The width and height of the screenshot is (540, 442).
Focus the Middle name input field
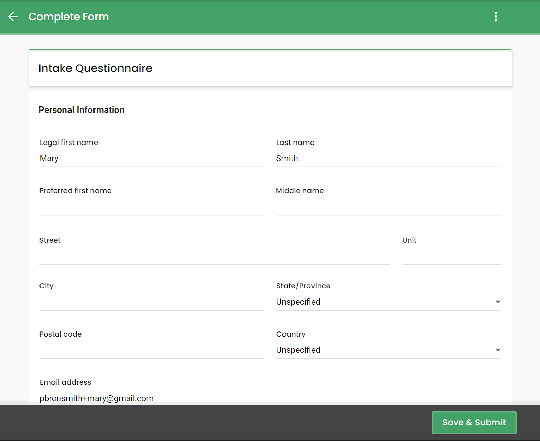[x=388, y=207]
